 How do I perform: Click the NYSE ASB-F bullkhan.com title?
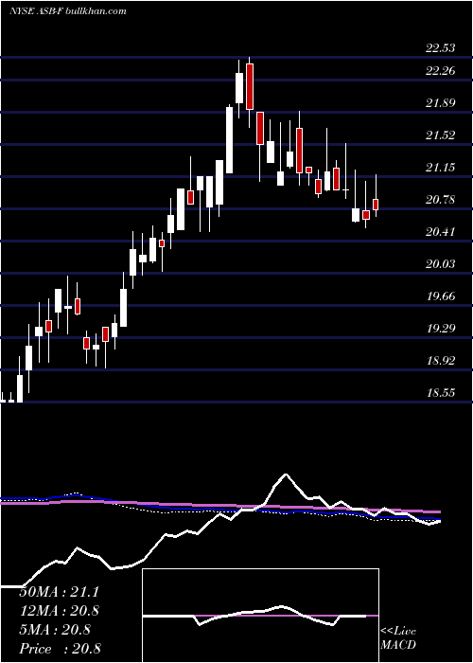[x=68, y=11]
